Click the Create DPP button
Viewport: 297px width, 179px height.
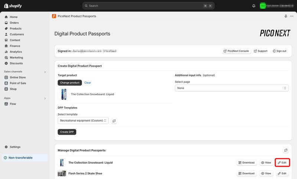click(x=67, y=132)
